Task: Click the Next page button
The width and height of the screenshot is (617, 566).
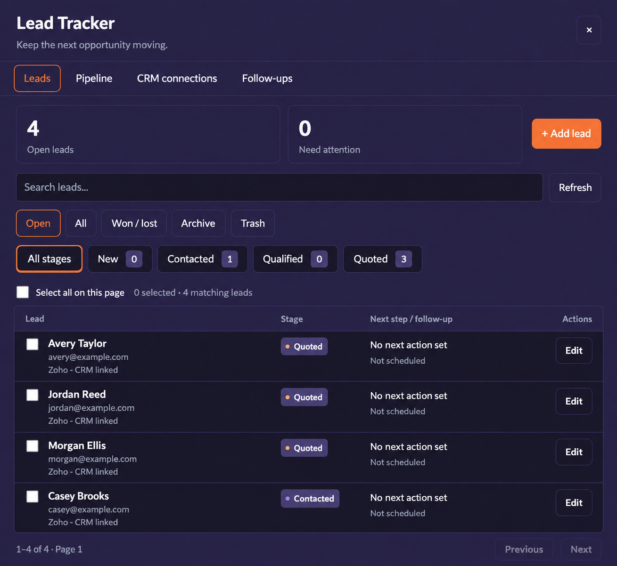Action: (x=581, y=550)
